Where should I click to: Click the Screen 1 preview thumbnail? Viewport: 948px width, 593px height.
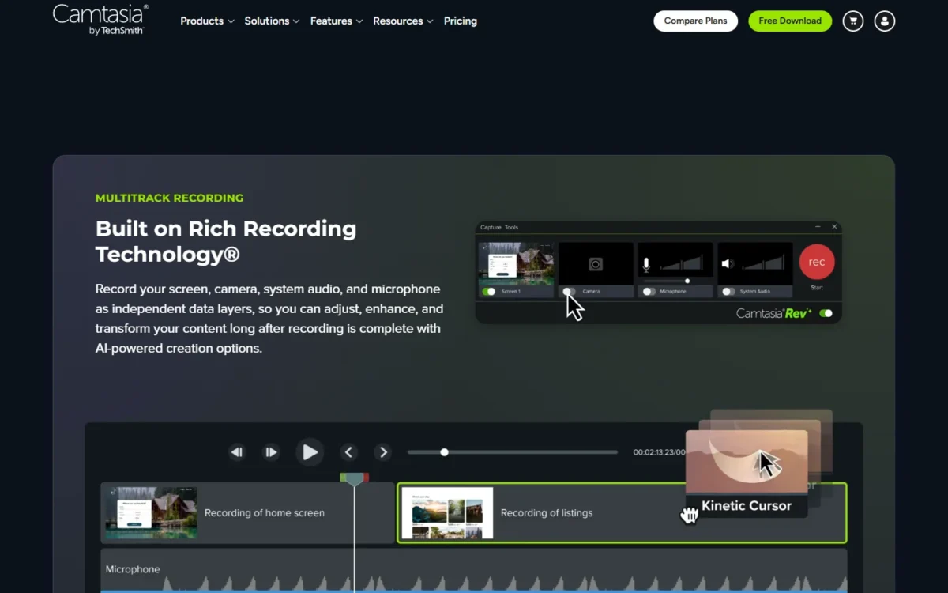point(517,263)
